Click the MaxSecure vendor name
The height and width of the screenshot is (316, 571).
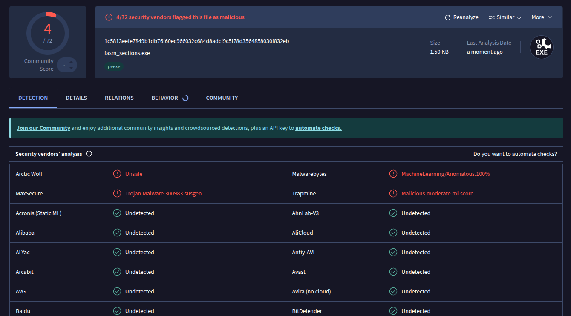click(x=29, y=193)
